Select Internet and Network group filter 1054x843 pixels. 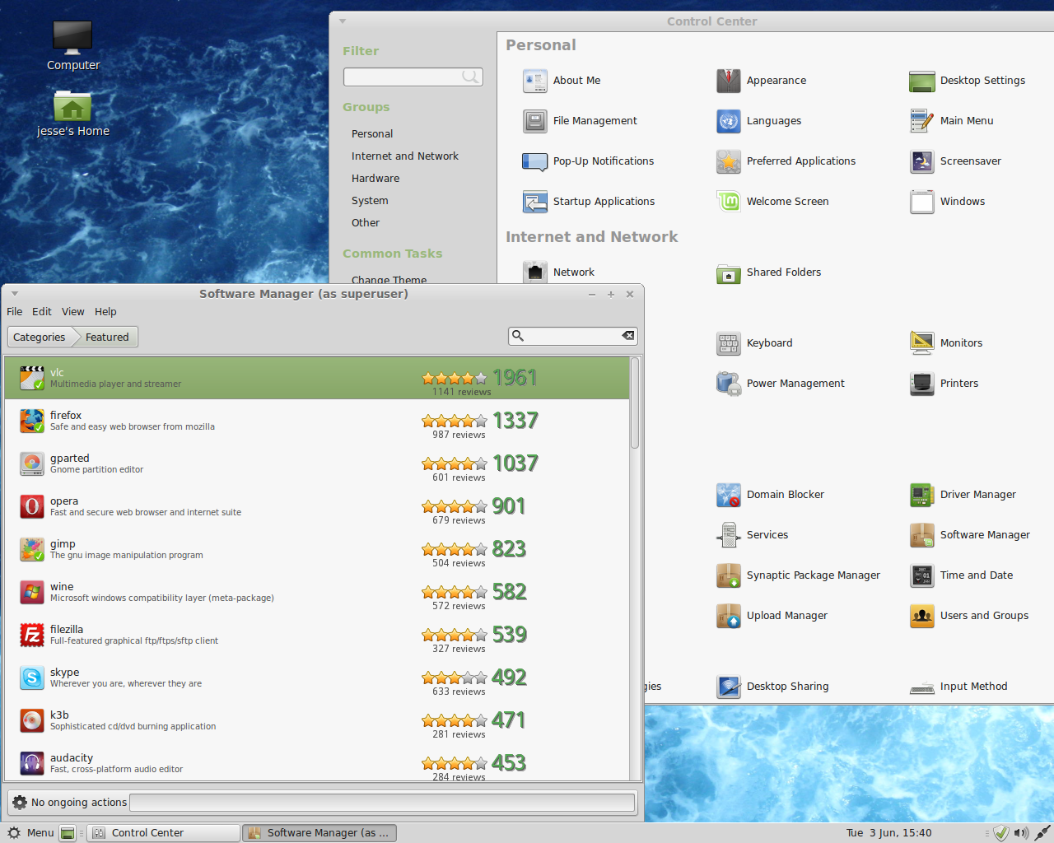click(405, 156)
